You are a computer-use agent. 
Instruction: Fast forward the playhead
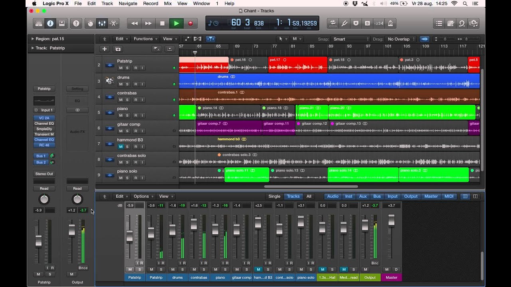point(149,24)
